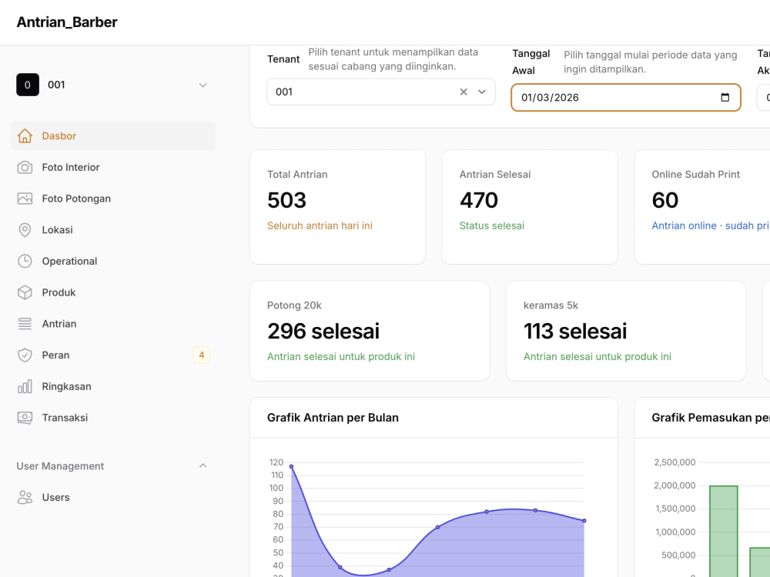Open the calendar picker icon in Tanggal Awal
This screenshot has width=770, height=577.
tap(725, 97)
